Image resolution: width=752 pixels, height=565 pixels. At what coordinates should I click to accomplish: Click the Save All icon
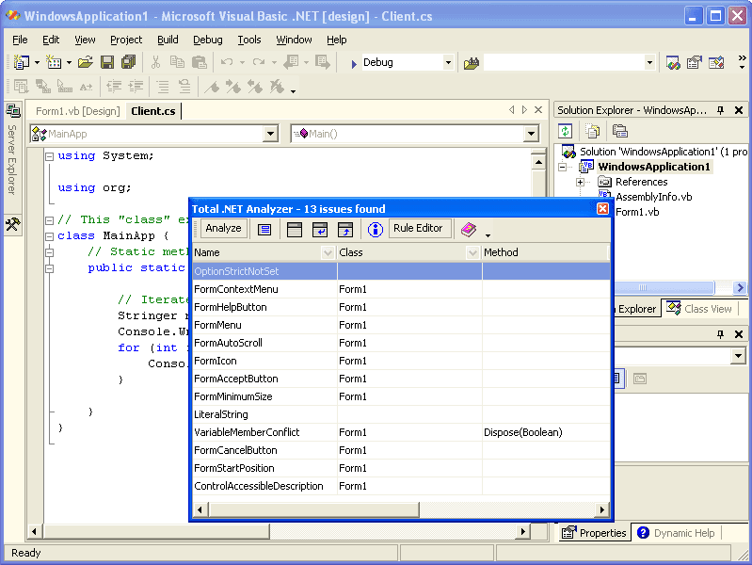pos(129,62)
